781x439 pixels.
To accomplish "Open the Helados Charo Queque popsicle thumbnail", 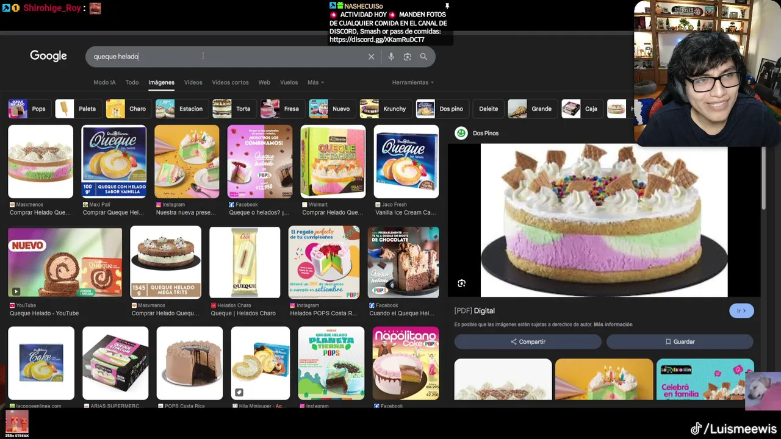I will pyautogui.click(x=245, y=263).
